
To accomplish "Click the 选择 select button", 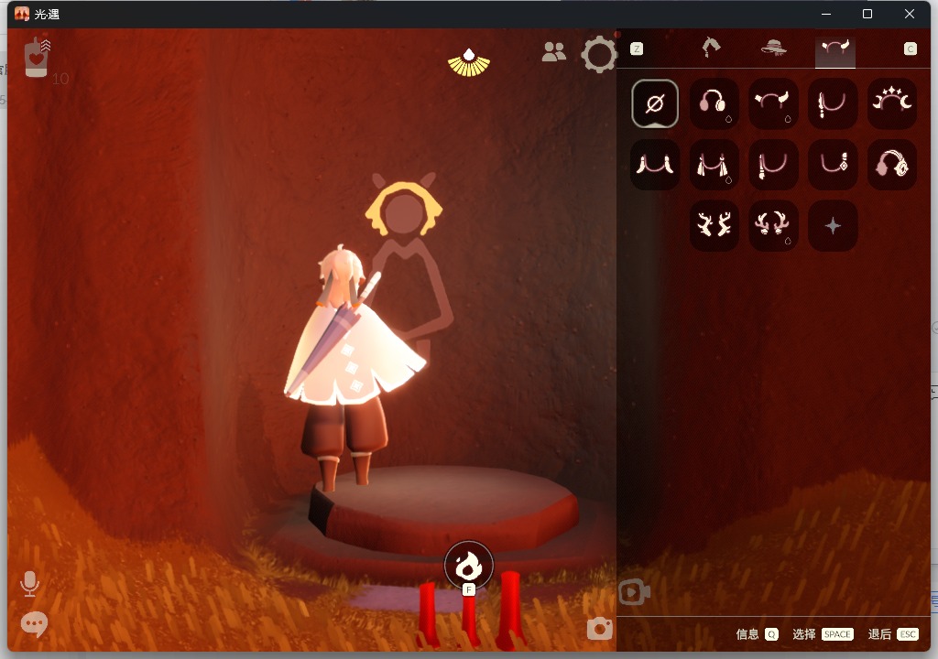I will (x=823, y=634).
